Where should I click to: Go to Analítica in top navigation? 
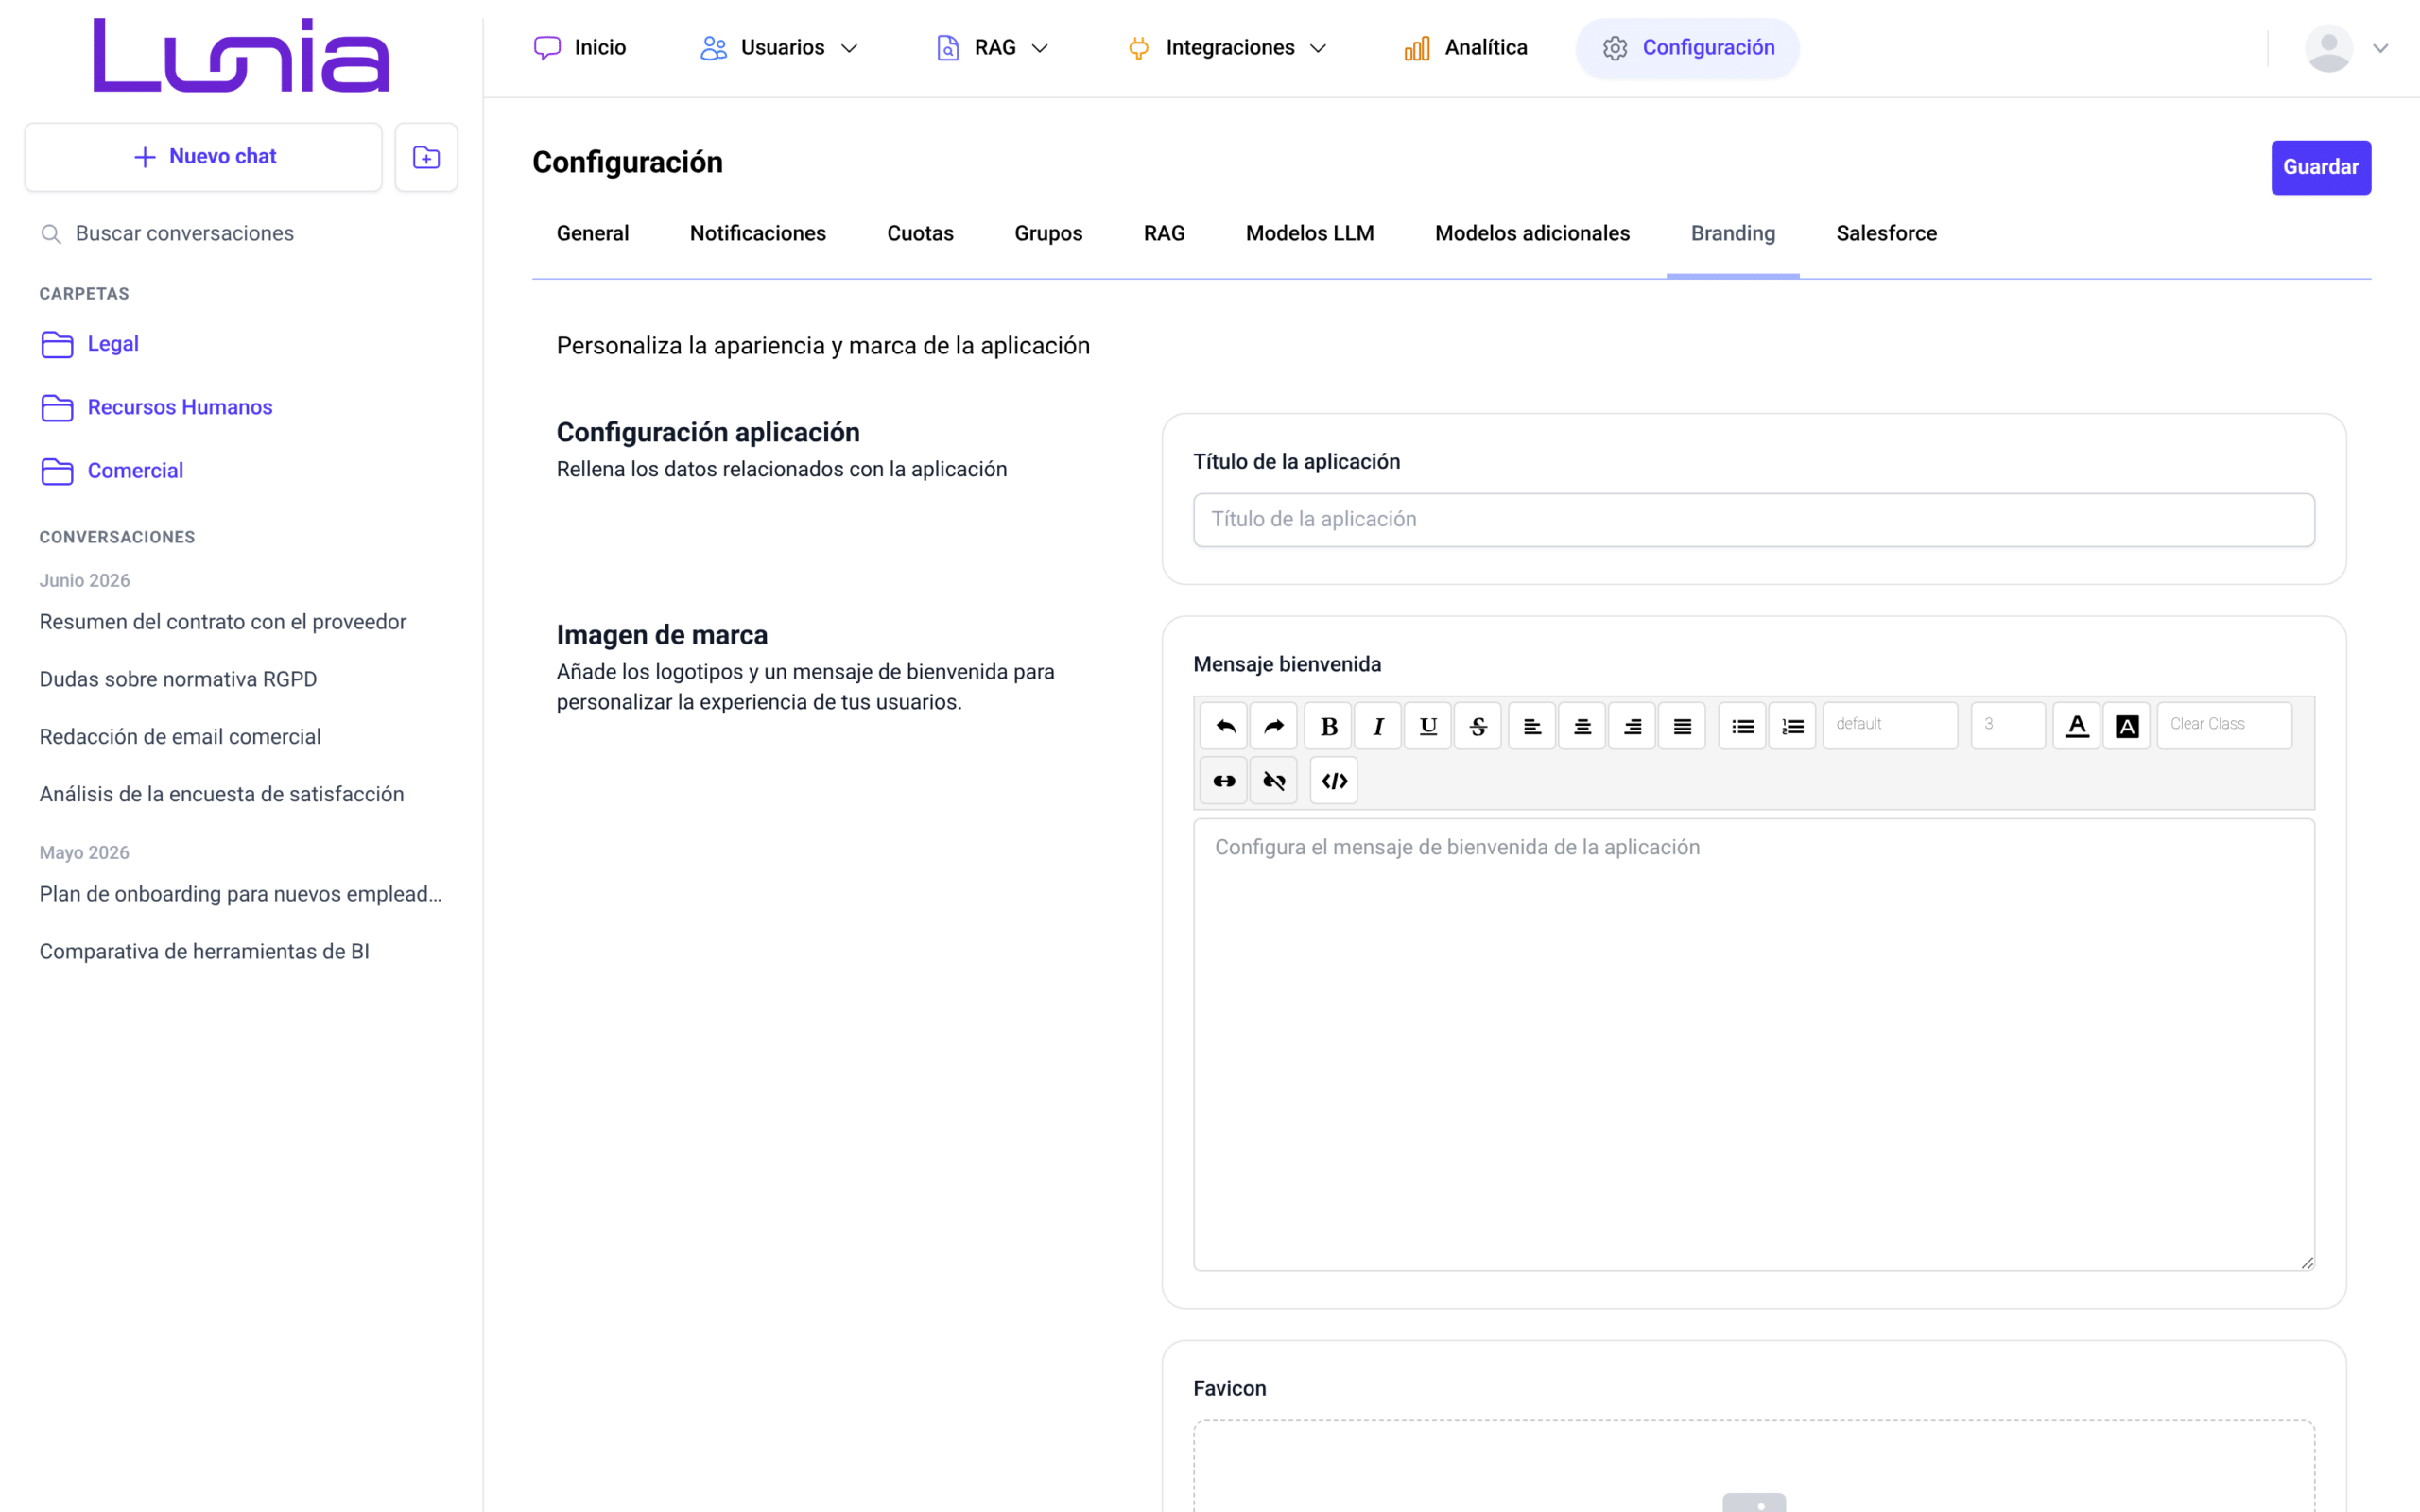1466,48
